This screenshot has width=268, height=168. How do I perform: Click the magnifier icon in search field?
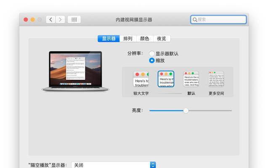(195, 20)
